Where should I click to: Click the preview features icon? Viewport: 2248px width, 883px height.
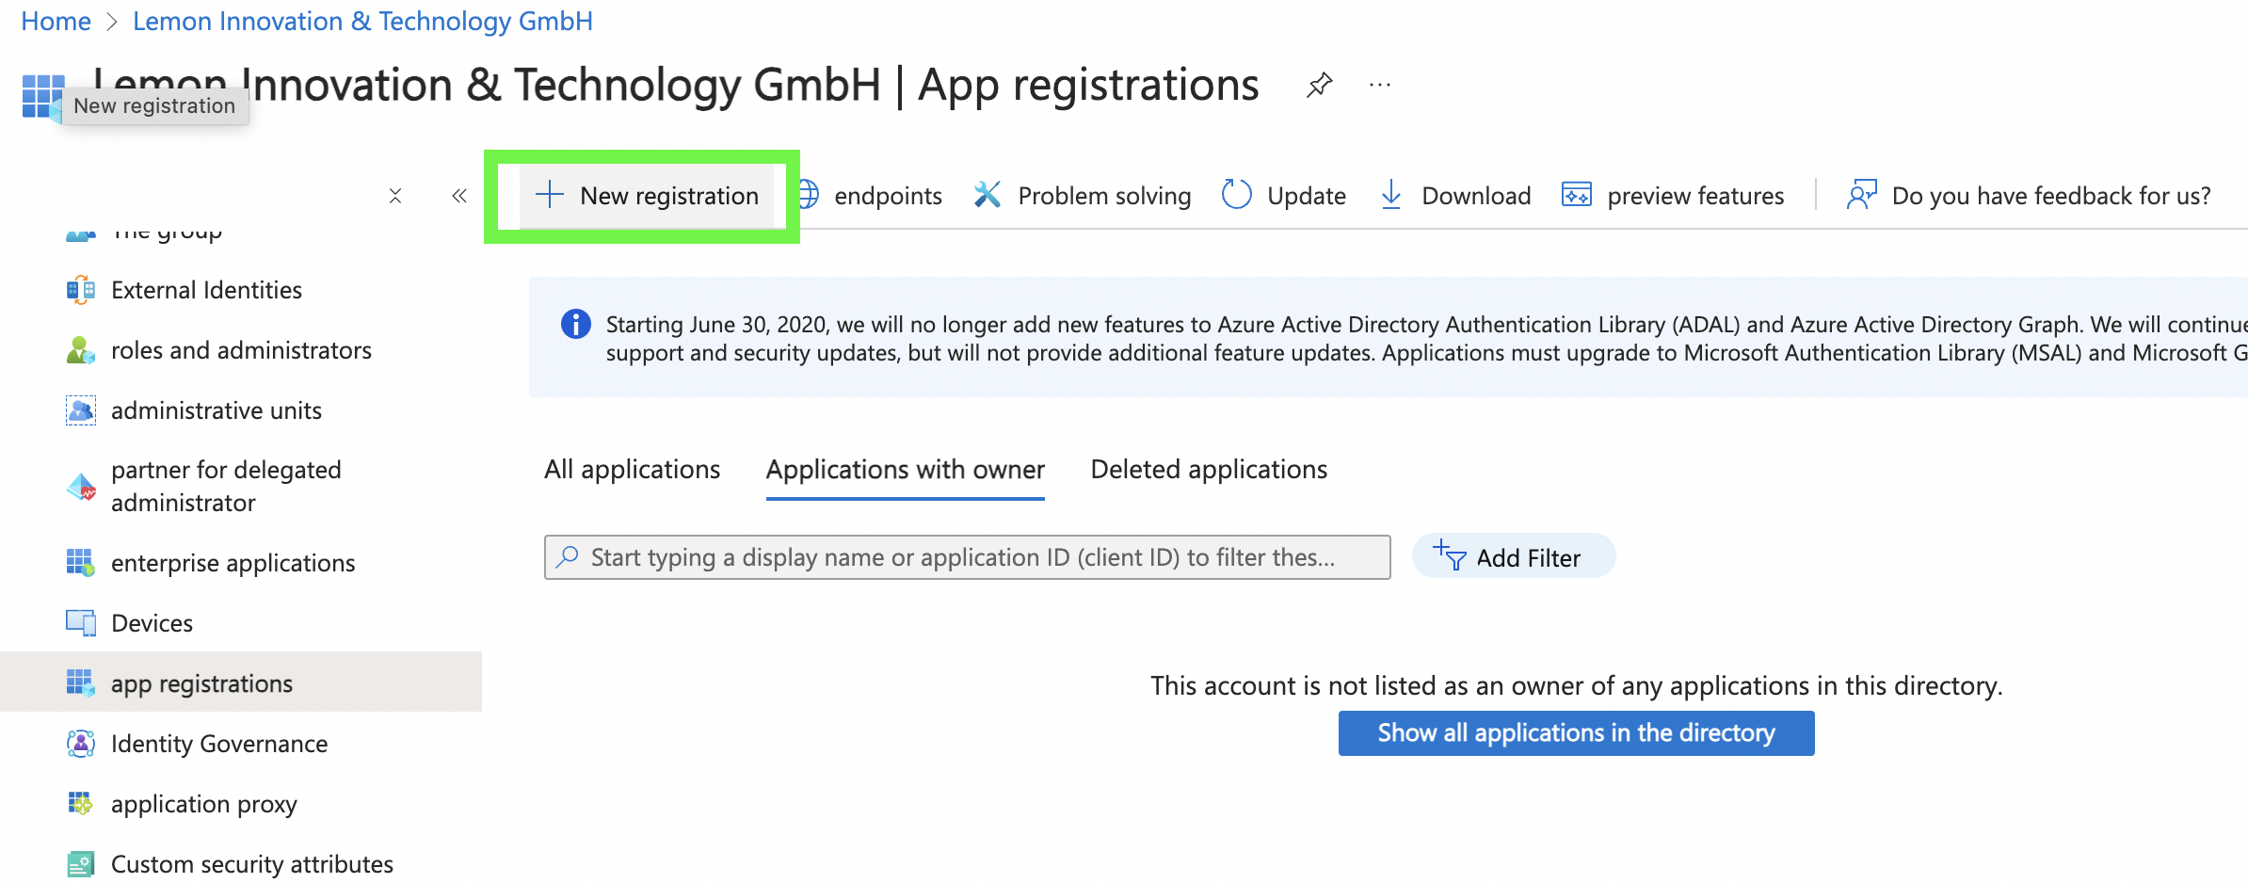click(1577, 195)
